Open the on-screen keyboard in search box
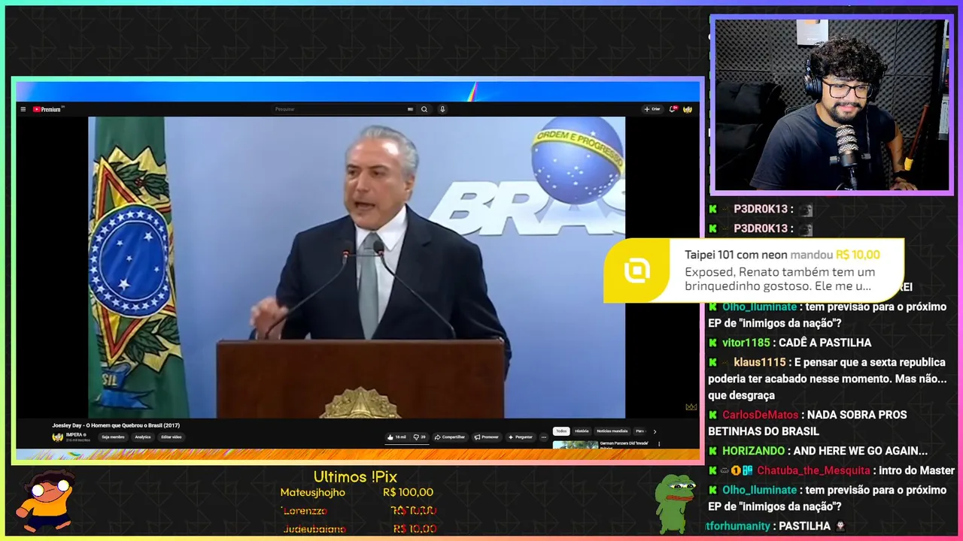This screenshot has width=963, height=541. pos(410,109)
